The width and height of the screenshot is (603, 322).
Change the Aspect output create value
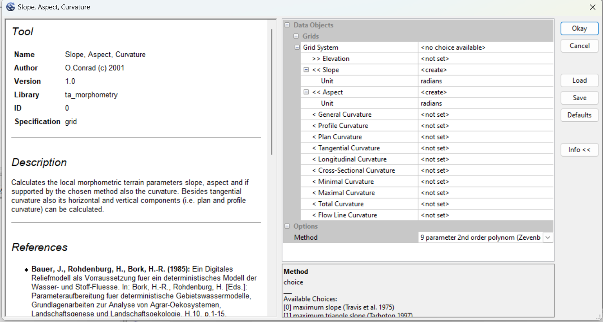pyautogui.click(x=486, y=92)
